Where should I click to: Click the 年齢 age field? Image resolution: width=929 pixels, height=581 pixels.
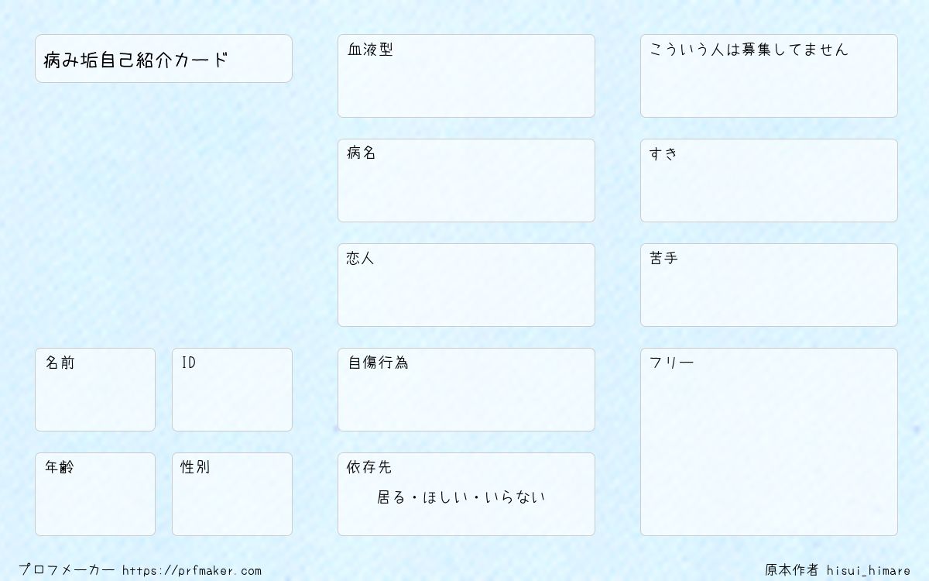pyautogui.click(x=95, y=494)
